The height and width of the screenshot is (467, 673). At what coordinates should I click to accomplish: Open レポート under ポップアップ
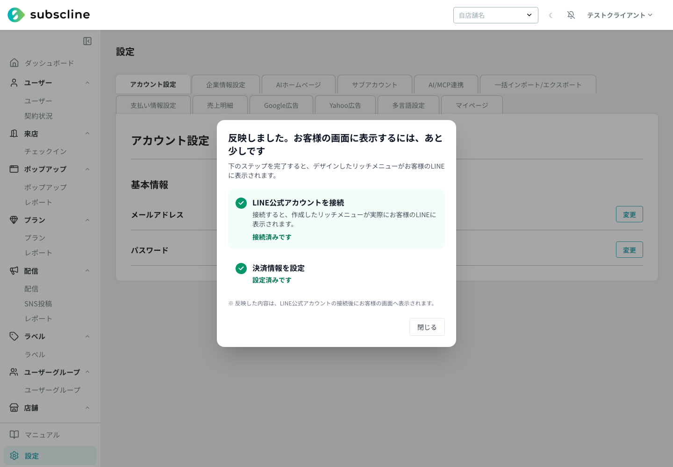coord(38,202)
